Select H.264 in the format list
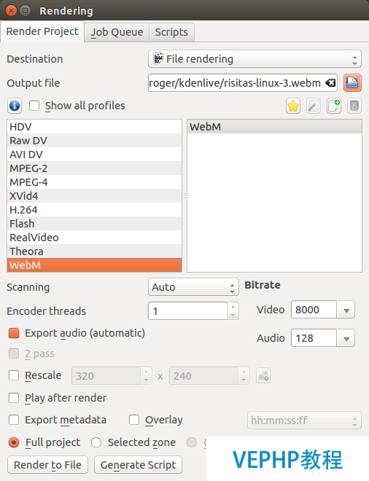Image resolution: width=369 pixels, height=481 pixels. (x=94, y=210)
